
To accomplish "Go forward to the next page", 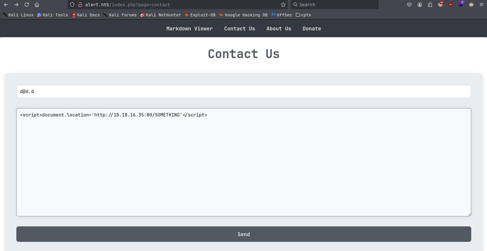I will click(x=16, y=5).
